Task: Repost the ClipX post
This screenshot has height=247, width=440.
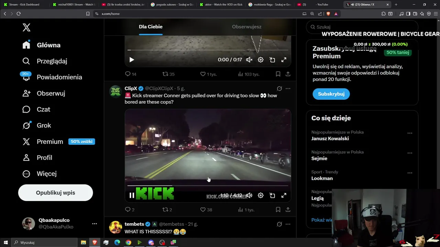Action: pyautogui.click(x=167, y=210)
